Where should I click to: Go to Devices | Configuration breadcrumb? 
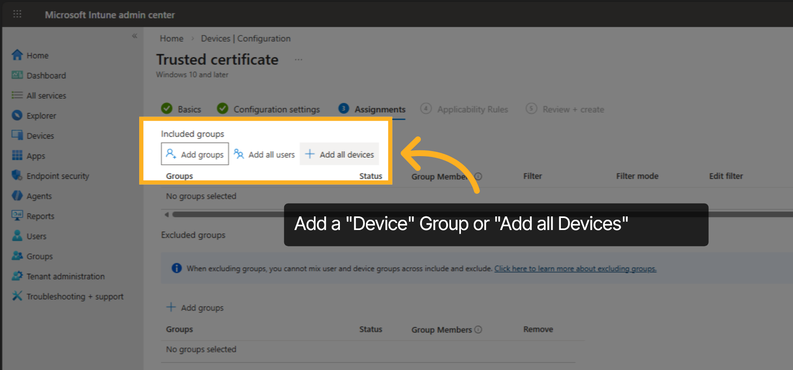click(246, 38)
